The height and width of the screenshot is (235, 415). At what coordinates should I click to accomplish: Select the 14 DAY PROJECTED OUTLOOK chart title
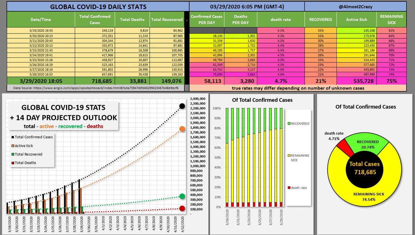pos(63,118)
